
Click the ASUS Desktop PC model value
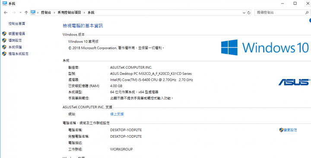151,74
